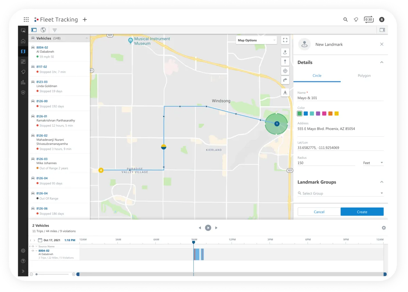Add a new tab with plus icon
Image resolution: width=408 pixels, height=292 pixels.
(x=85, y=20)
